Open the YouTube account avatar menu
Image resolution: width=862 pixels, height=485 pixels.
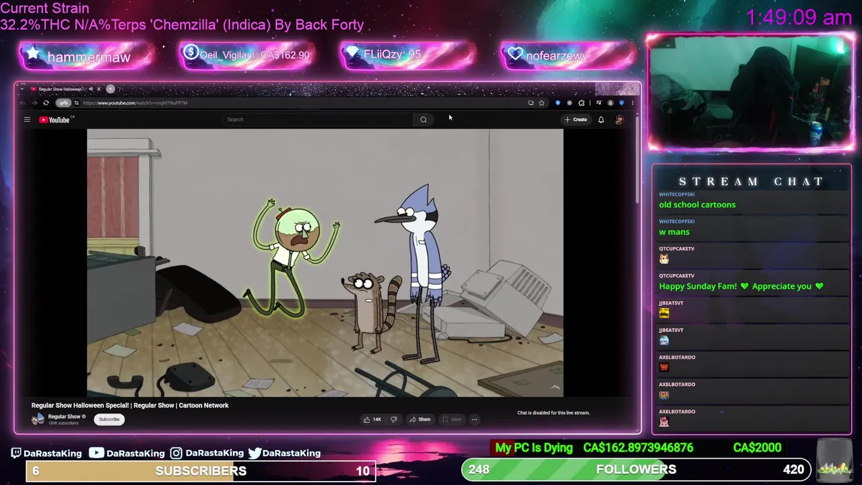tap(619, 119)
